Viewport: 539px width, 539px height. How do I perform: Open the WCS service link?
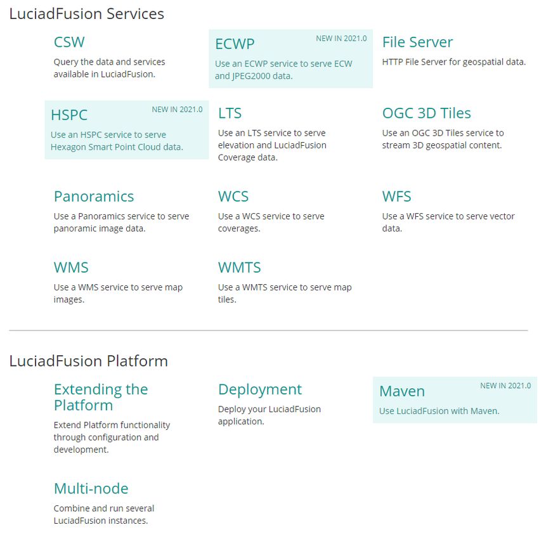pos(233,197)
